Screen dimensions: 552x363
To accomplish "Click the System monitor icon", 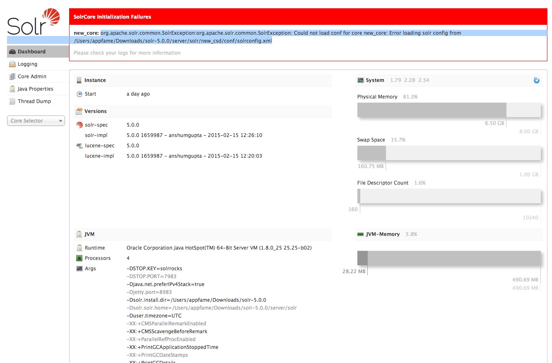I will (360, 80).
